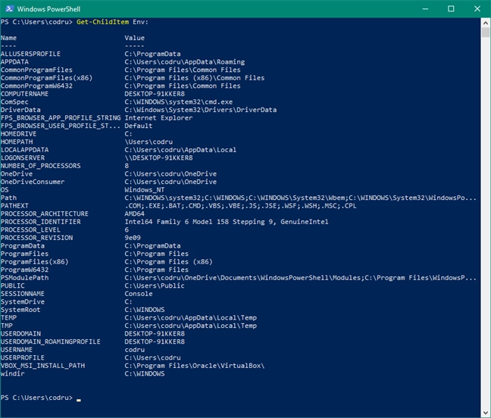
Task: Click the CommonProgramW6432 variable name
Action: (36, 86)
